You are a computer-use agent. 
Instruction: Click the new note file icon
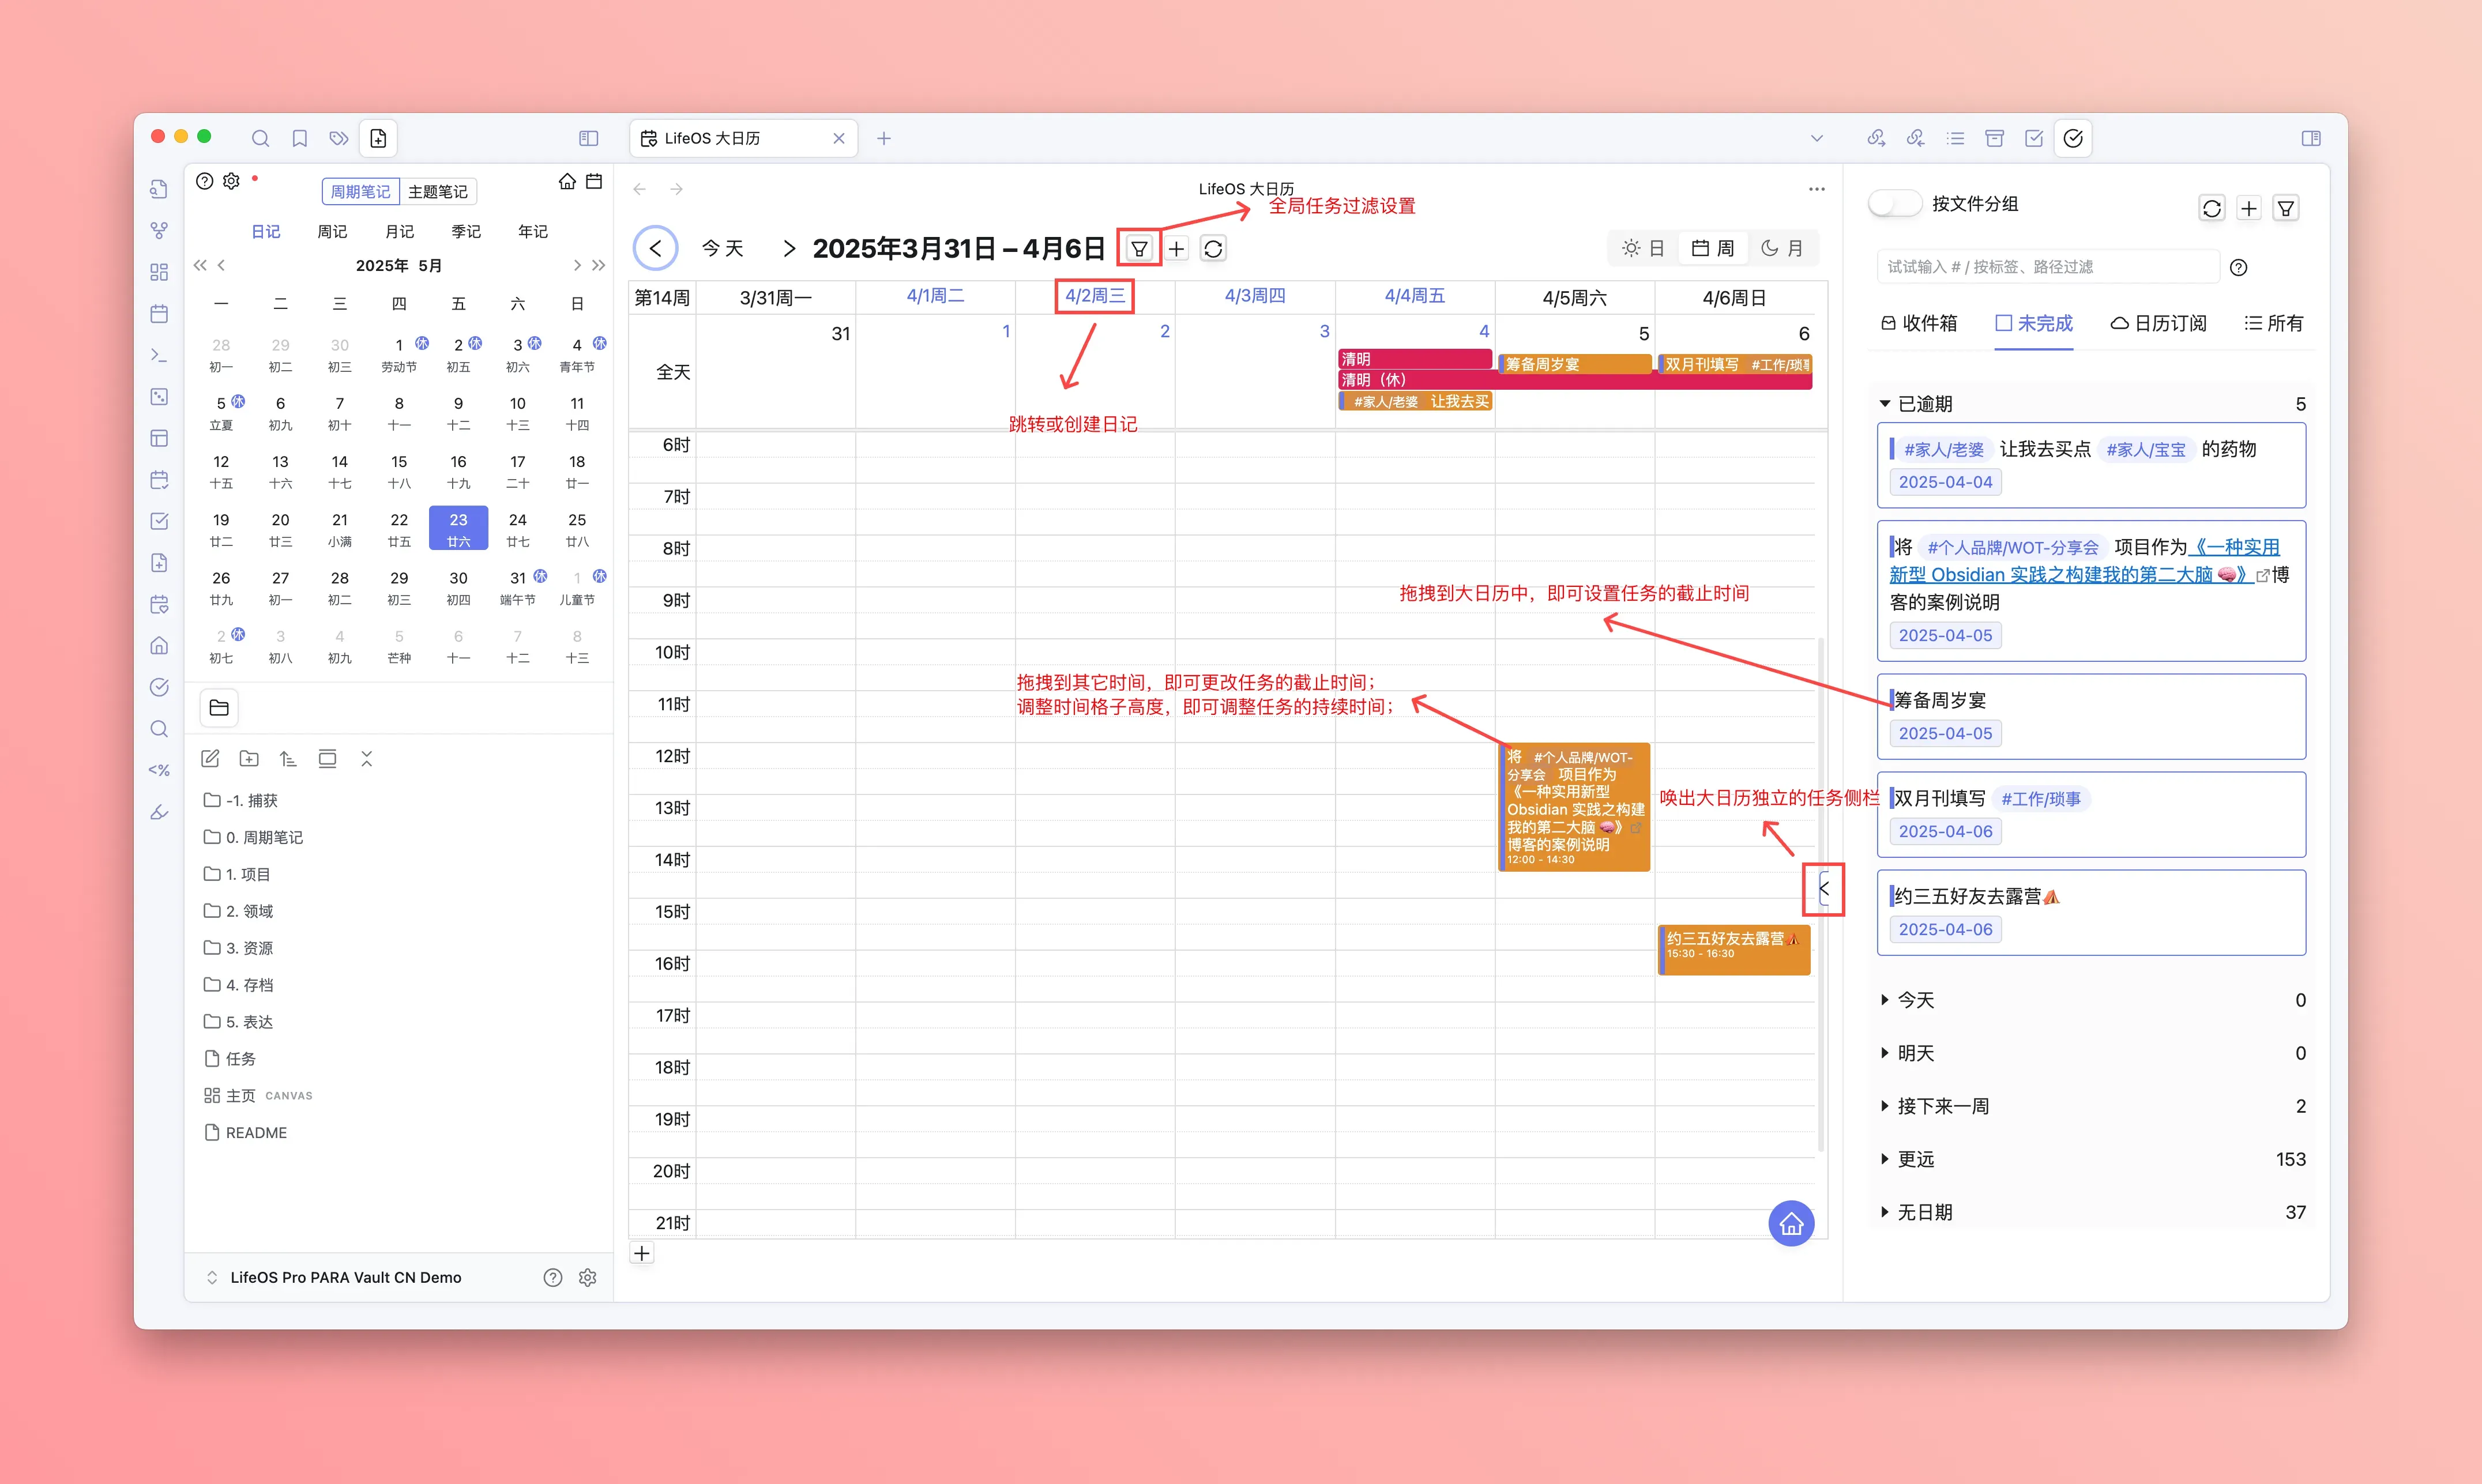coord(378,138)
